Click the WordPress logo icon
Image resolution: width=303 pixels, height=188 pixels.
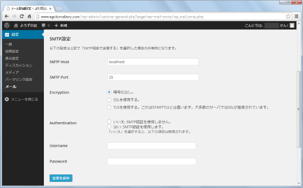point(7,25)
